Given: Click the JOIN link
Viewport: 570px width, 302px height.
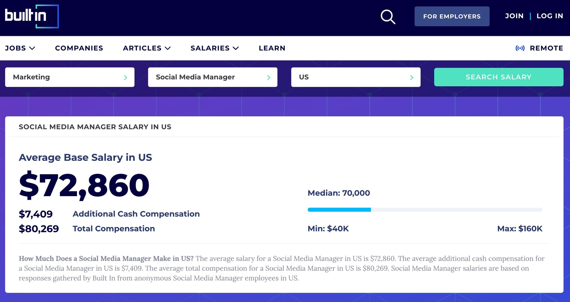Looking at the screenshot, I should [x=514, y=16].
